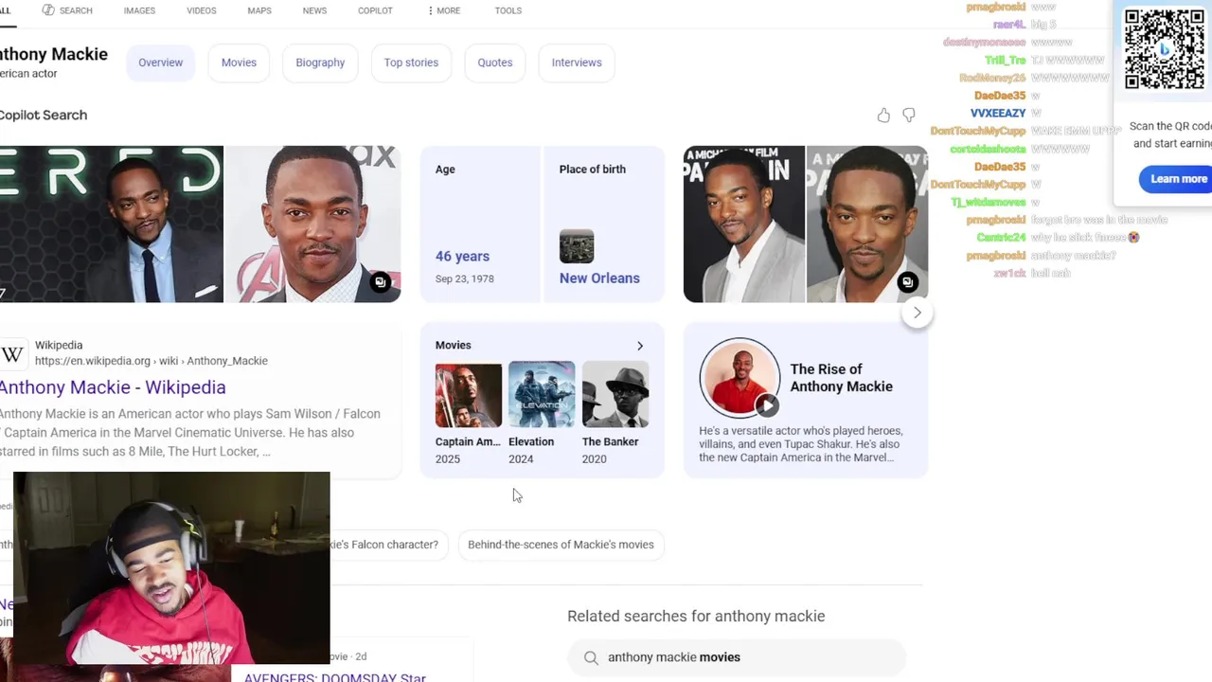This screenshot has height=682, width=1212.
Task: Play The Rise of Anthony Mackie video
Action: 767,406
